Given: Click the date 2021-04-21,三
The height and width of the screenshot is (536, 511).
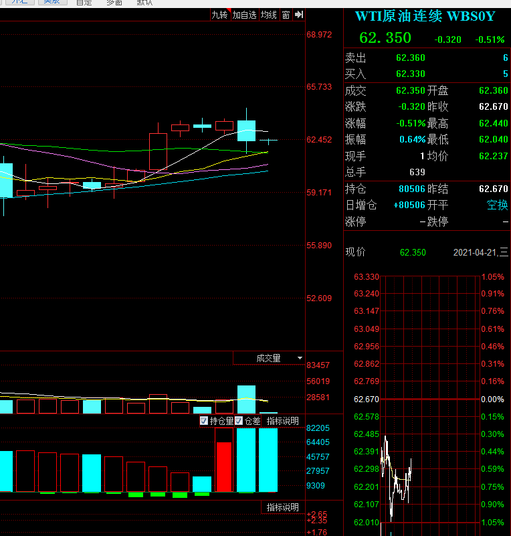Looking at the screenshot, I should pos(481,253).
